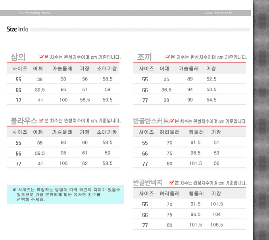Click the 조끼 section heading
The height and width of the screenshot is (240, 269).
click(144, 57)
